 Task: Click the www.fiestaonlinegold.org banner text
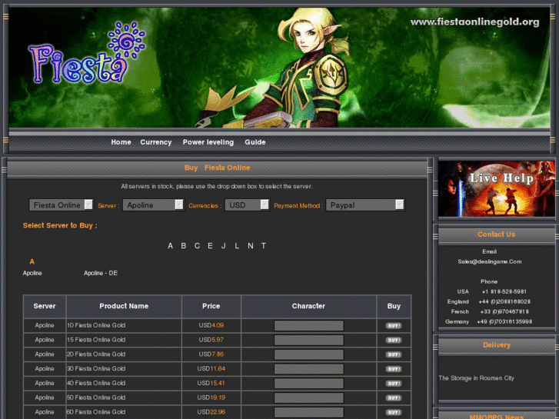[474, 22]
